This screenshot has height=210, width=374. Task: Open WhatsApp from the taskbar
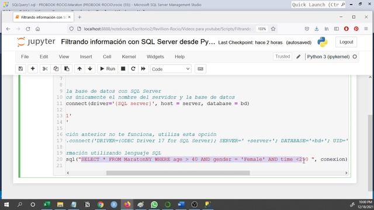[x=154, y=204]
